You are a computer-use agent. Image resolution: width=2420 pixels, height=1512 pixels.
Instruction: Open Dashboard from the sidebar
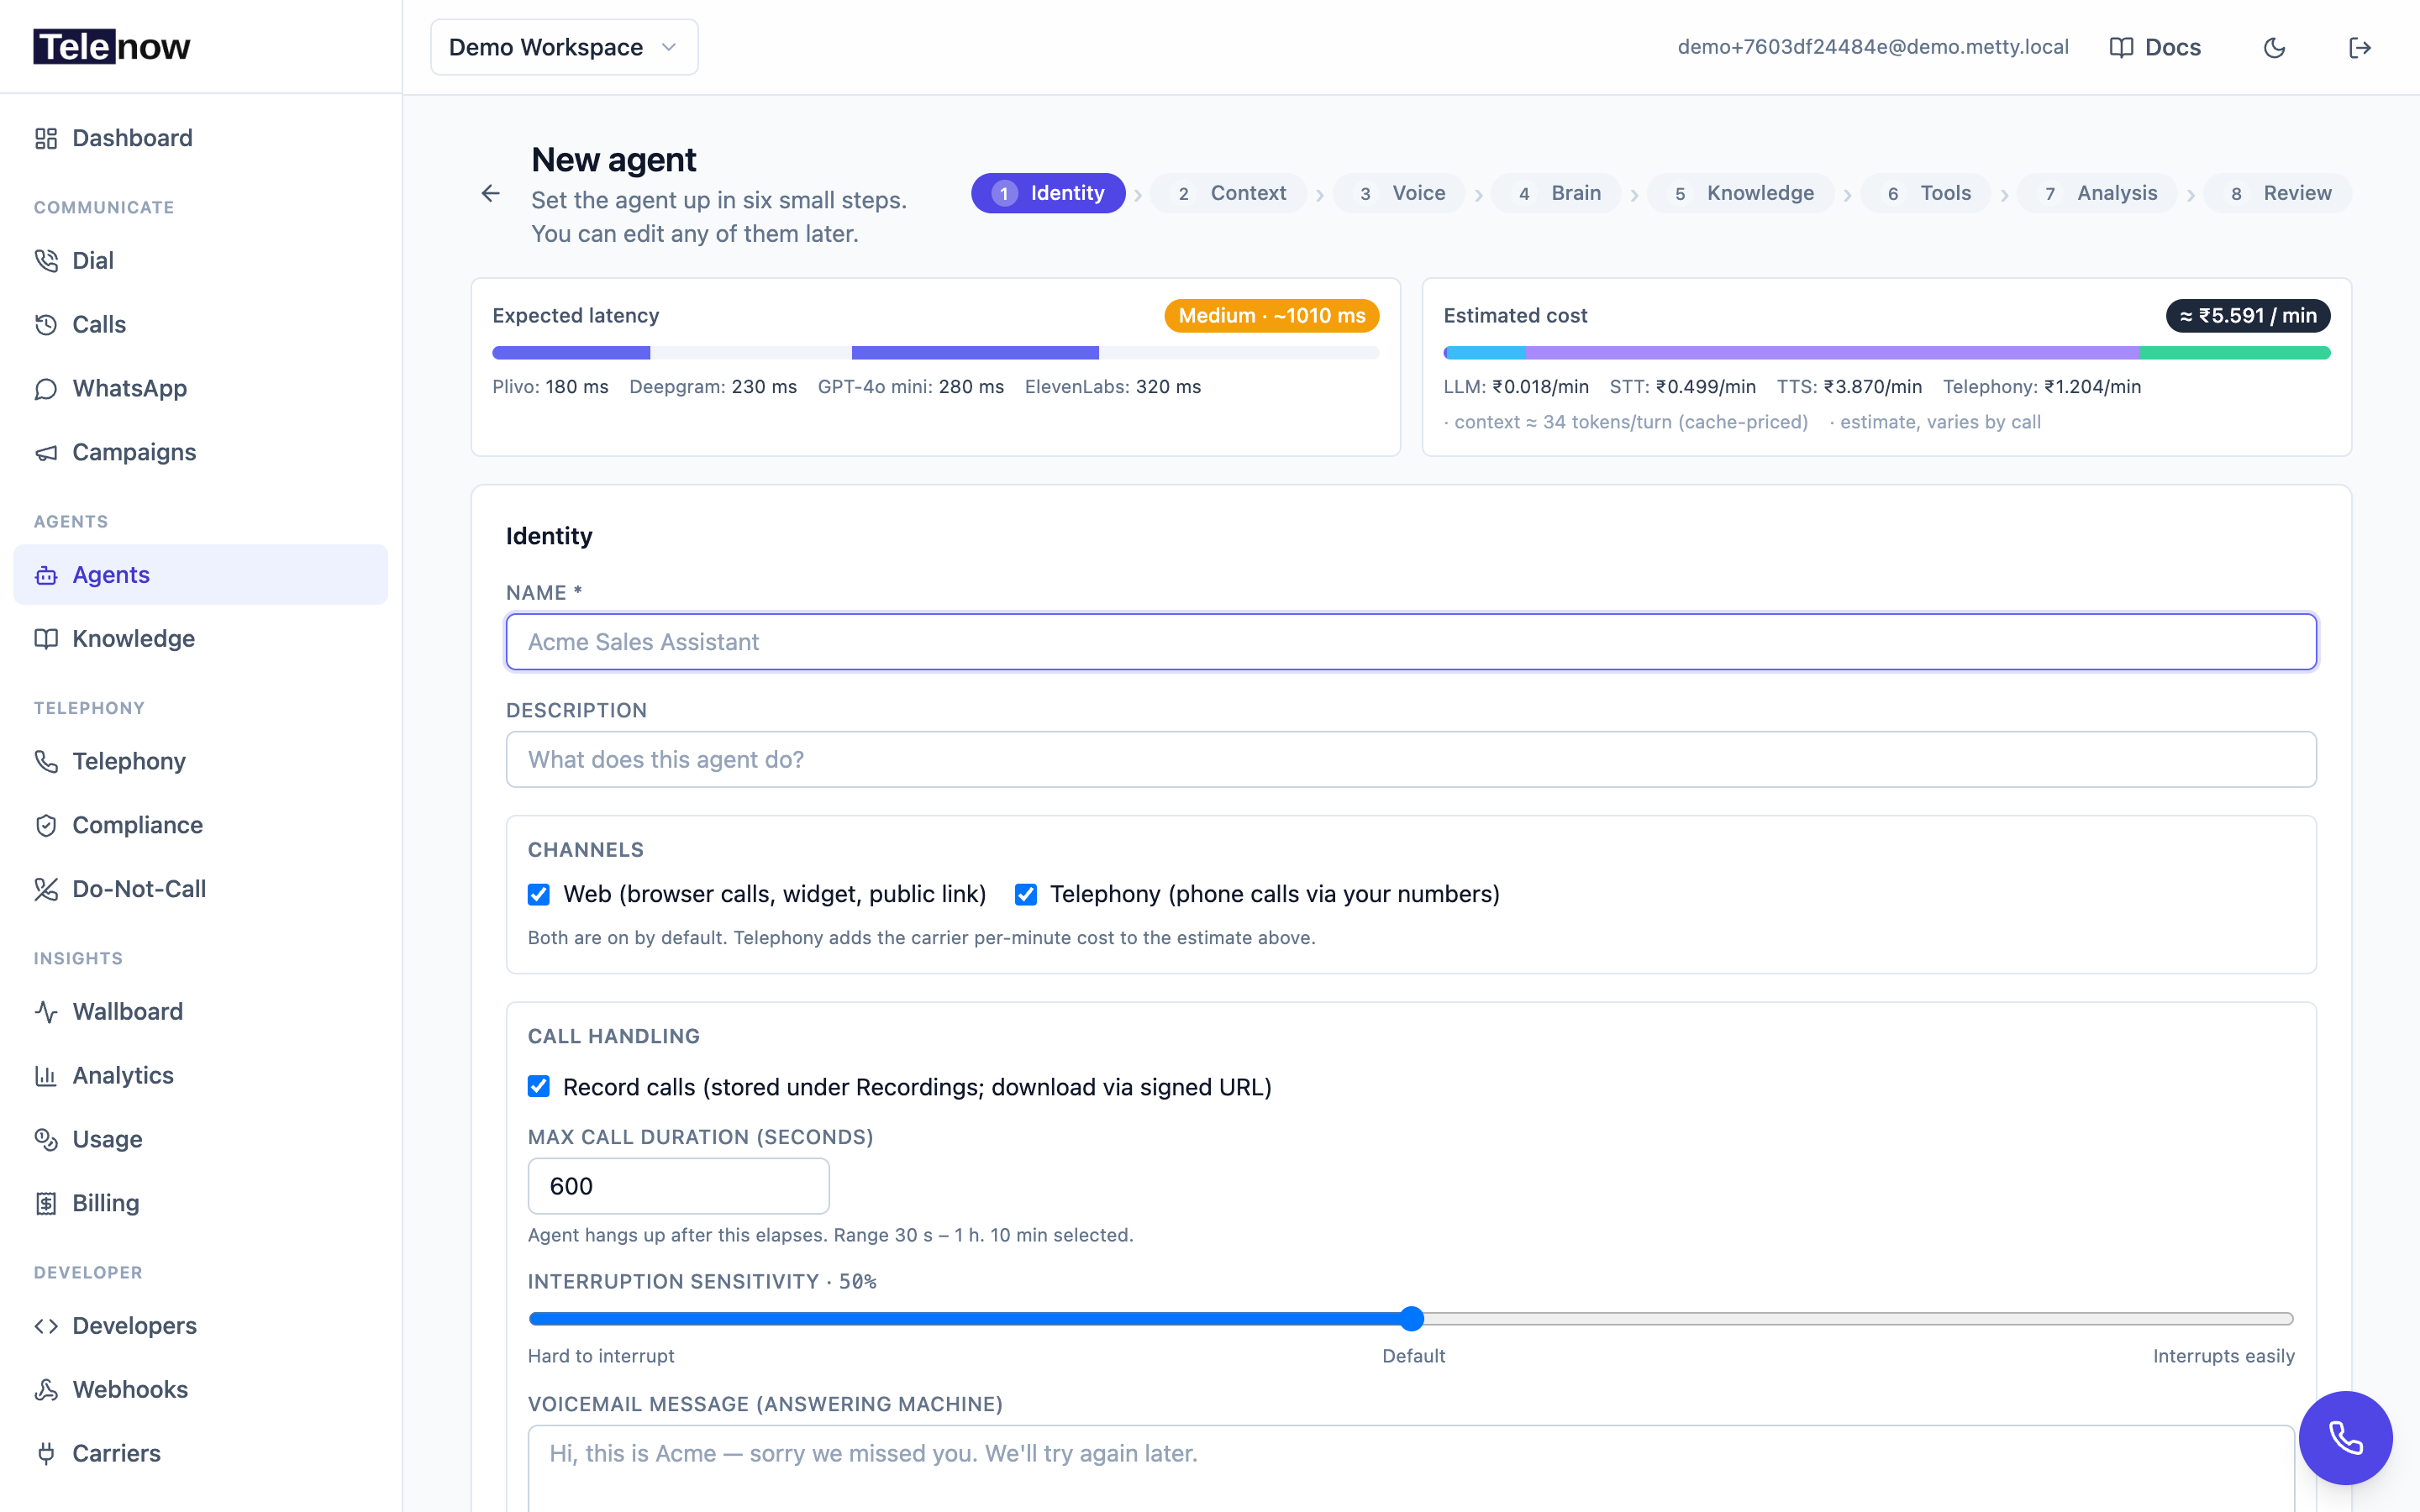coord(200,138)
